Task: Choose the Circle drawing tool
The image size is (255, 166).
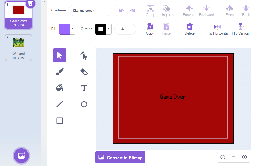Action: point(84,104)
